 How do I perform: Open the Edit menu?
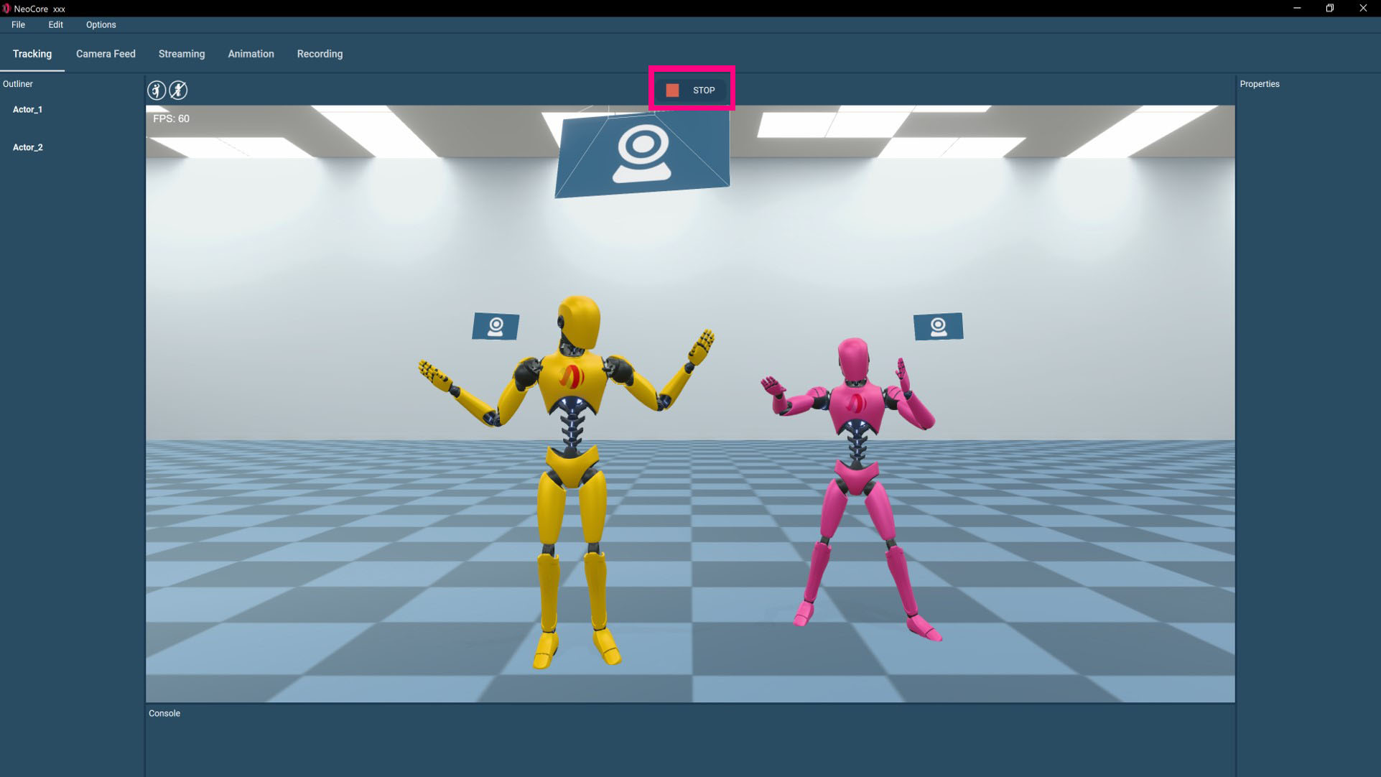coord(55,24)
